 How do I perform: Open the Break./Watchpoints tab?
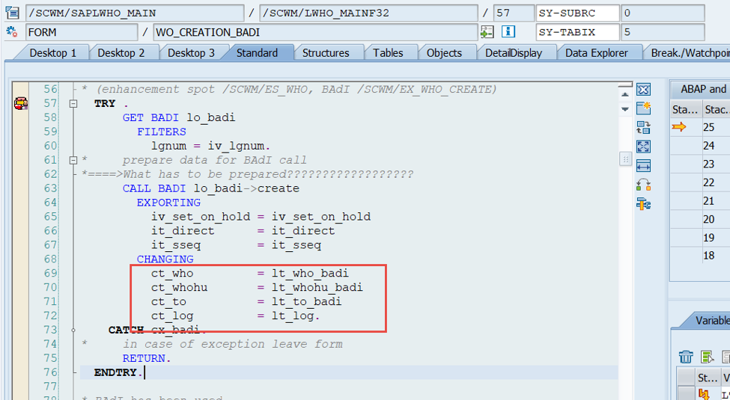point(689,52)
